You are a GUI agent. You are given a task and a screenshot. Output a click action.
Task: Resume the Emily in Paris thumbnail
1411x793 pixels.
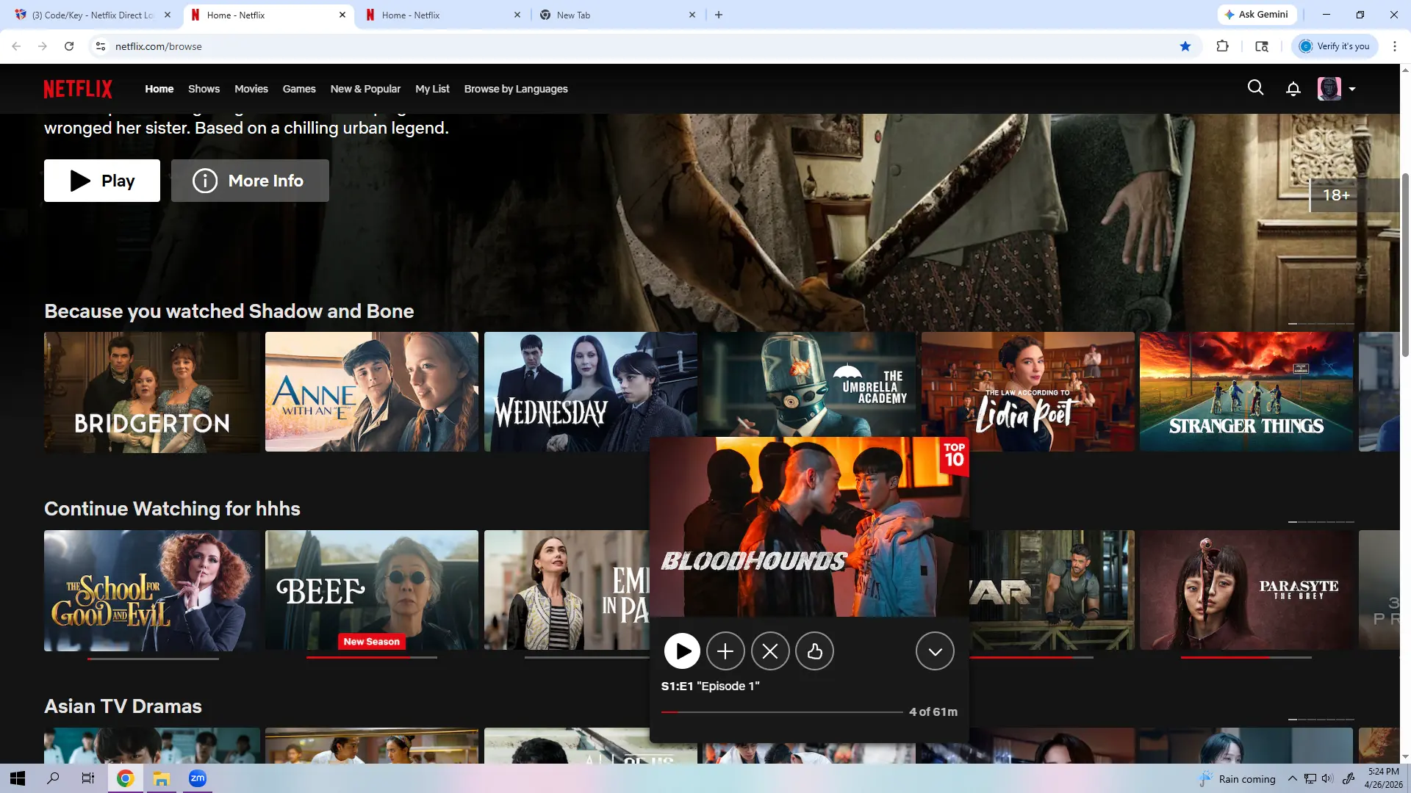tap(567, 590)
